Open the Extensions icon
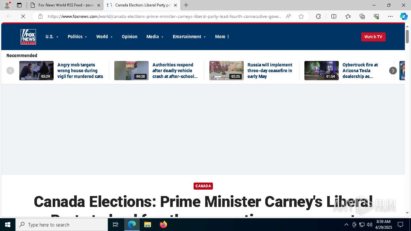 [318, 16]
